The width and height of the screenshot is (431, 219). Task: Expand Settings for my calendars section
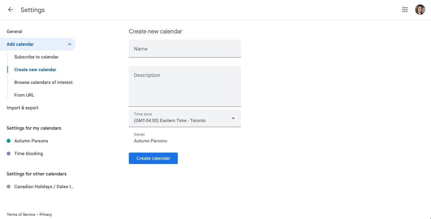[34, 128]
